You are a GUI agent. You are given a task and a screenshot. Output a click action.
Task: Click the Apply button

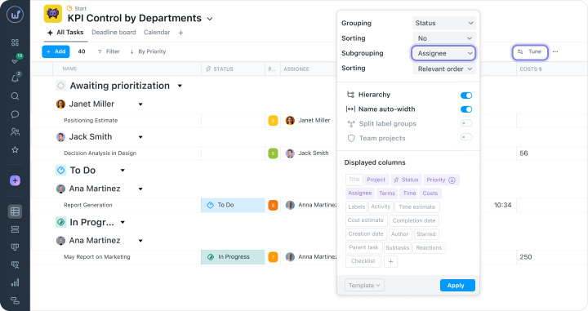pyautogui.click(x=457, y=285)
